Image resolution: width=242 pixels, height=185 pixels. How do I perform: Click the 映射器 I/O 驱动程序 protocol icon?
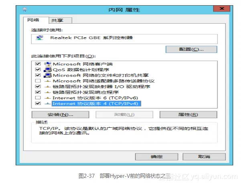pos(48,87)
